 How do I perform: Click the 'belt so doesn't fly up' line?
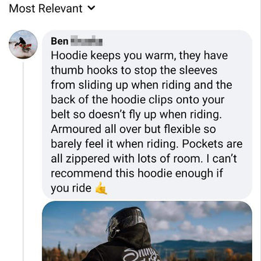click(x=136, y=115)
